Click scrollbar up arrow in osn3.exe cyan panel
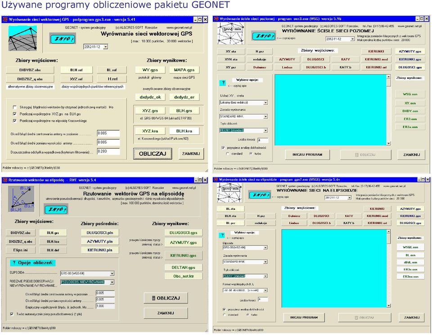This screenshot has height=335, width=432. click(388, 77)
